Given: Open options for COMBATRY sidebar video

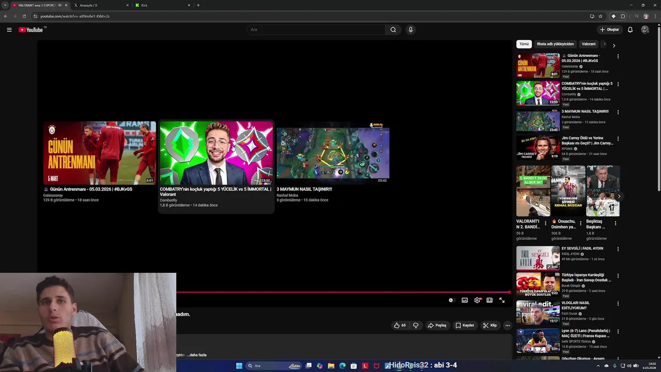Looking at the screenshot, I should pyautogui.click(x=618, y=84).
